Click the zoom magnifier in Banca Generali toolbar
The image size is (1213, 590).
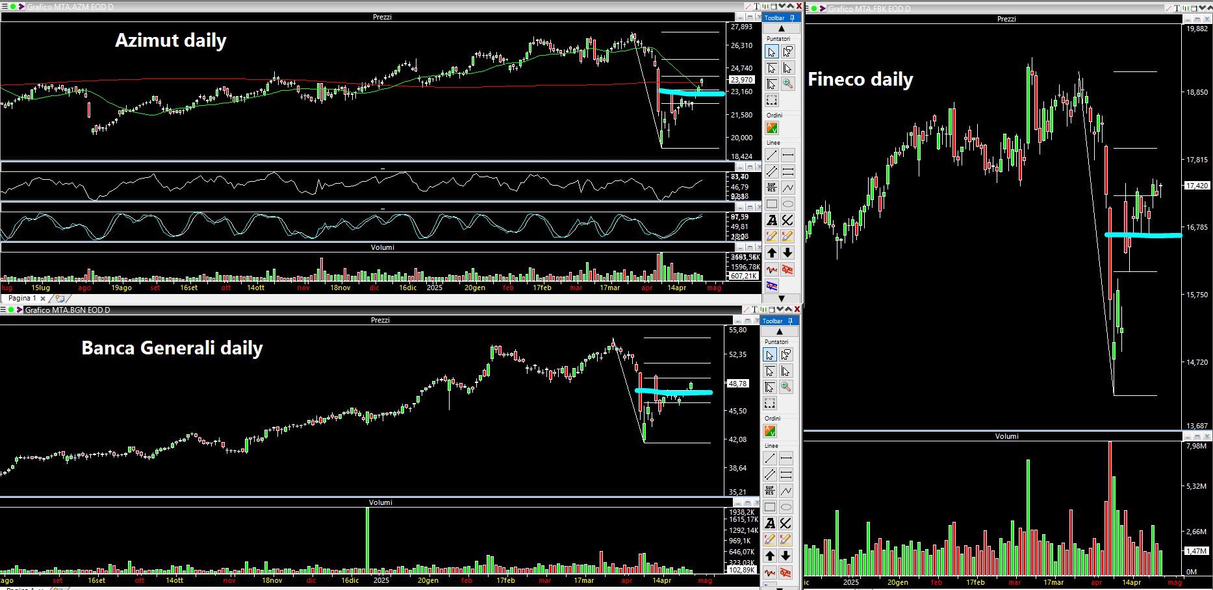pos(785,387)
